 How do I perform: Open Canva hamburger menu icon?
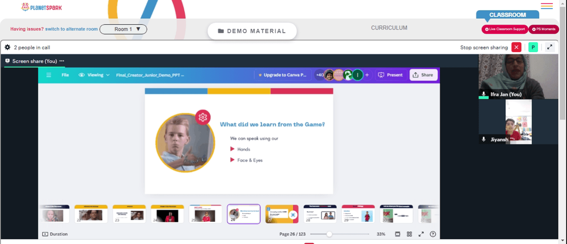(48, 75)
